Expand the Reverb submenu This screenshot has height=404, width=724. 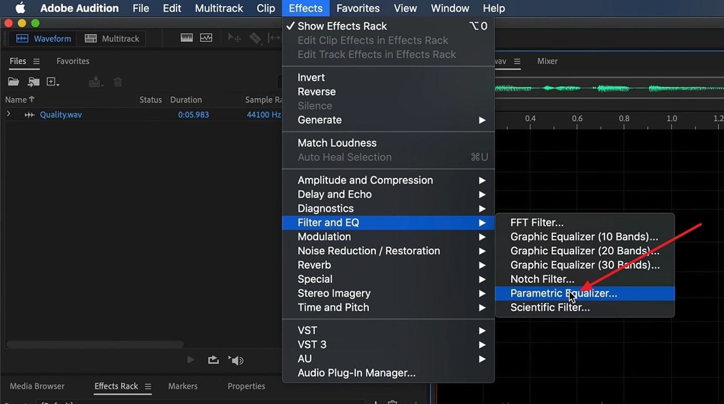click(x=388, y=265)
